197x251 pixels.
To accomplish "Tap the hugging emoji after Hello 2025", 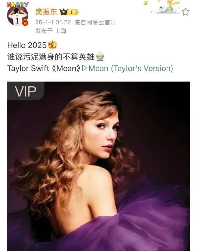I will point(52,45).
